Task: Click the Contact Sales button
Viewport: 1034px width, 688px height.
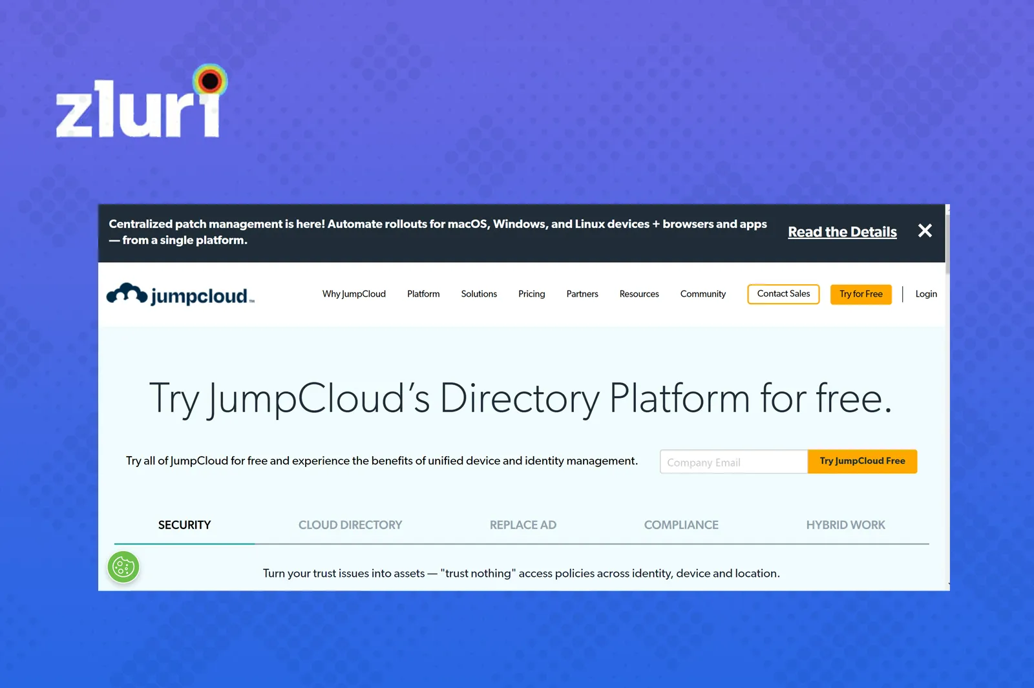Action: pyautogui.click(x=783, y=294)
